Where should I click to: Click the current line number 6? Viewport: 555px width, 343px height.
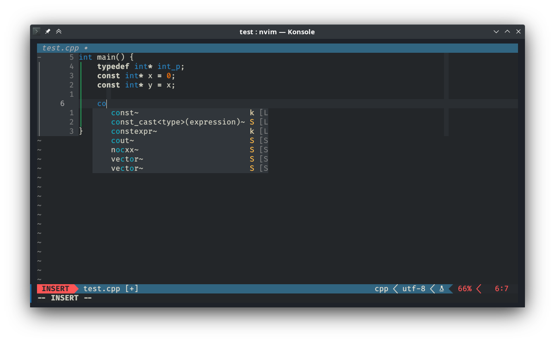[x=62, y=104]
